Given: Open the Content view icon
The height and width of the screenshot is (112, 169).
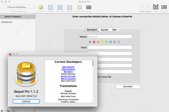Looking at the screenshot, I should (50, 7).
